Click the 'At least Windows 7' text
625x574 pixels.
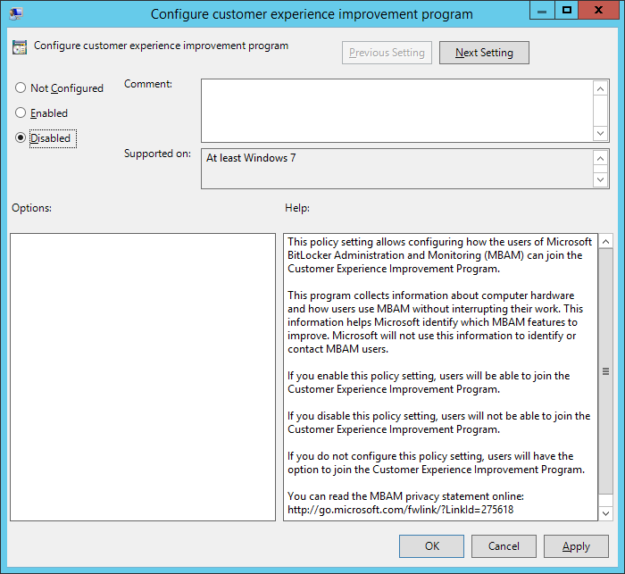click(251, 158)
